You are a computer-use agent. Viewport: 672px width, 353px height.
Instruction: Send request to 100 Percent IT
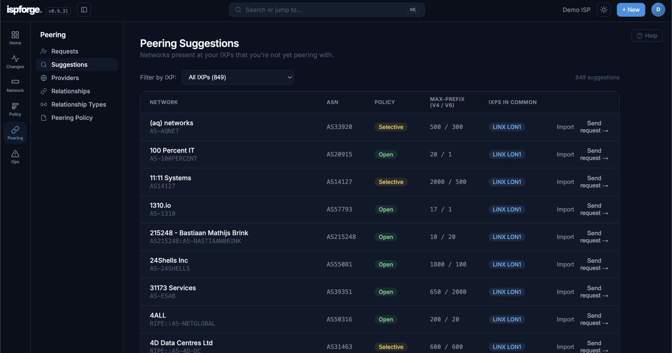coord(594,154)
